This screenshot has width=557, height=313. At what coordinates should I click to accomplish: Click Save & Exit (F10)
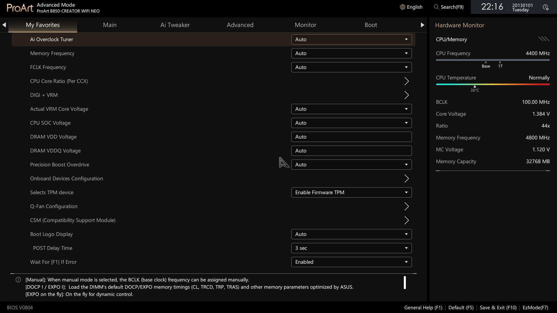click(x=498, y=307)
